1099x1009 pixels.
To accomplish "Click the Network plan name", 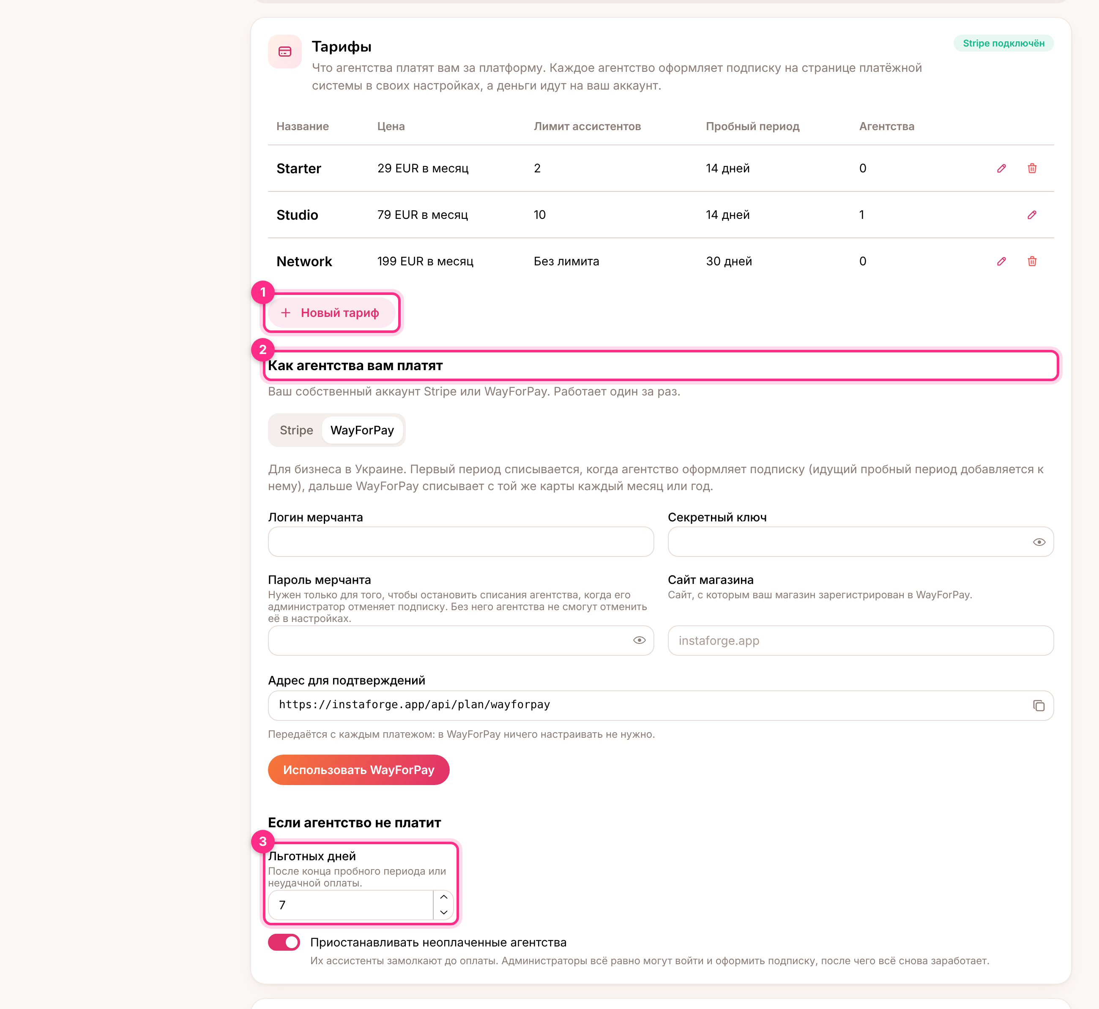I will pos(304,261).
